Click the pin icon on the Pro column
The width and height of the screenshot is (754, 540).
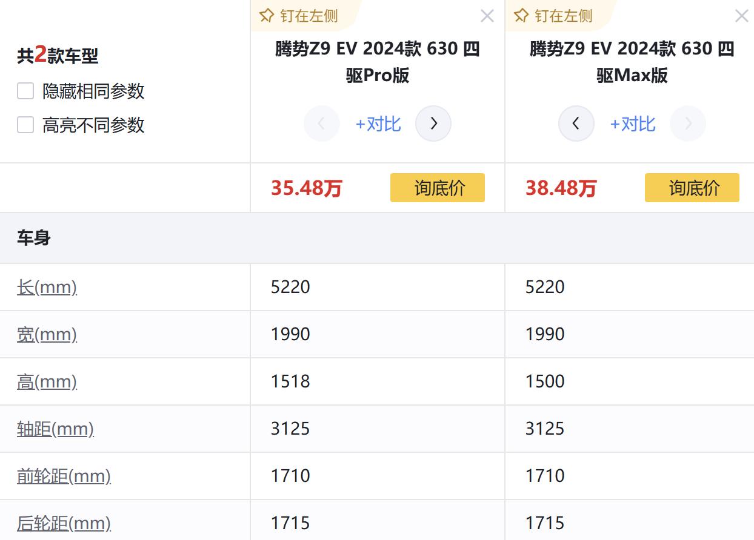(267, 16)
